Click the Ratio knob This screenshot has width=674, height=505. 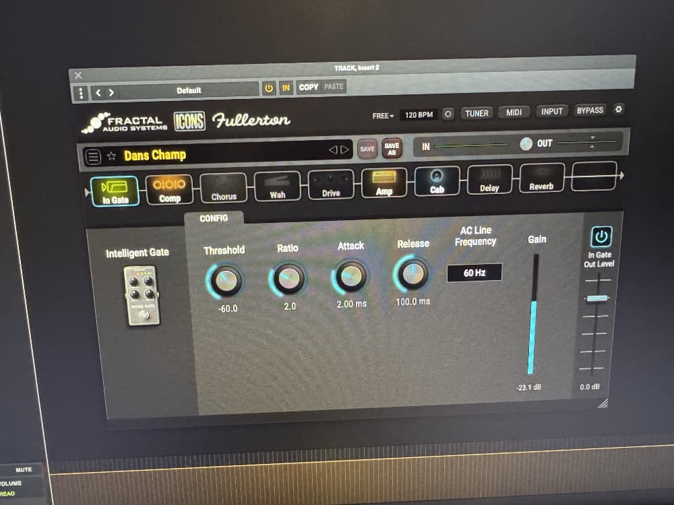(x=288, y=279)
